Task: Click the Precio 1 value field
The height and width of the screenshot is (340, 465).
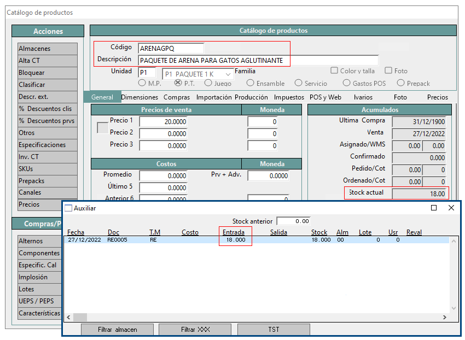Action: click(164, 121)
